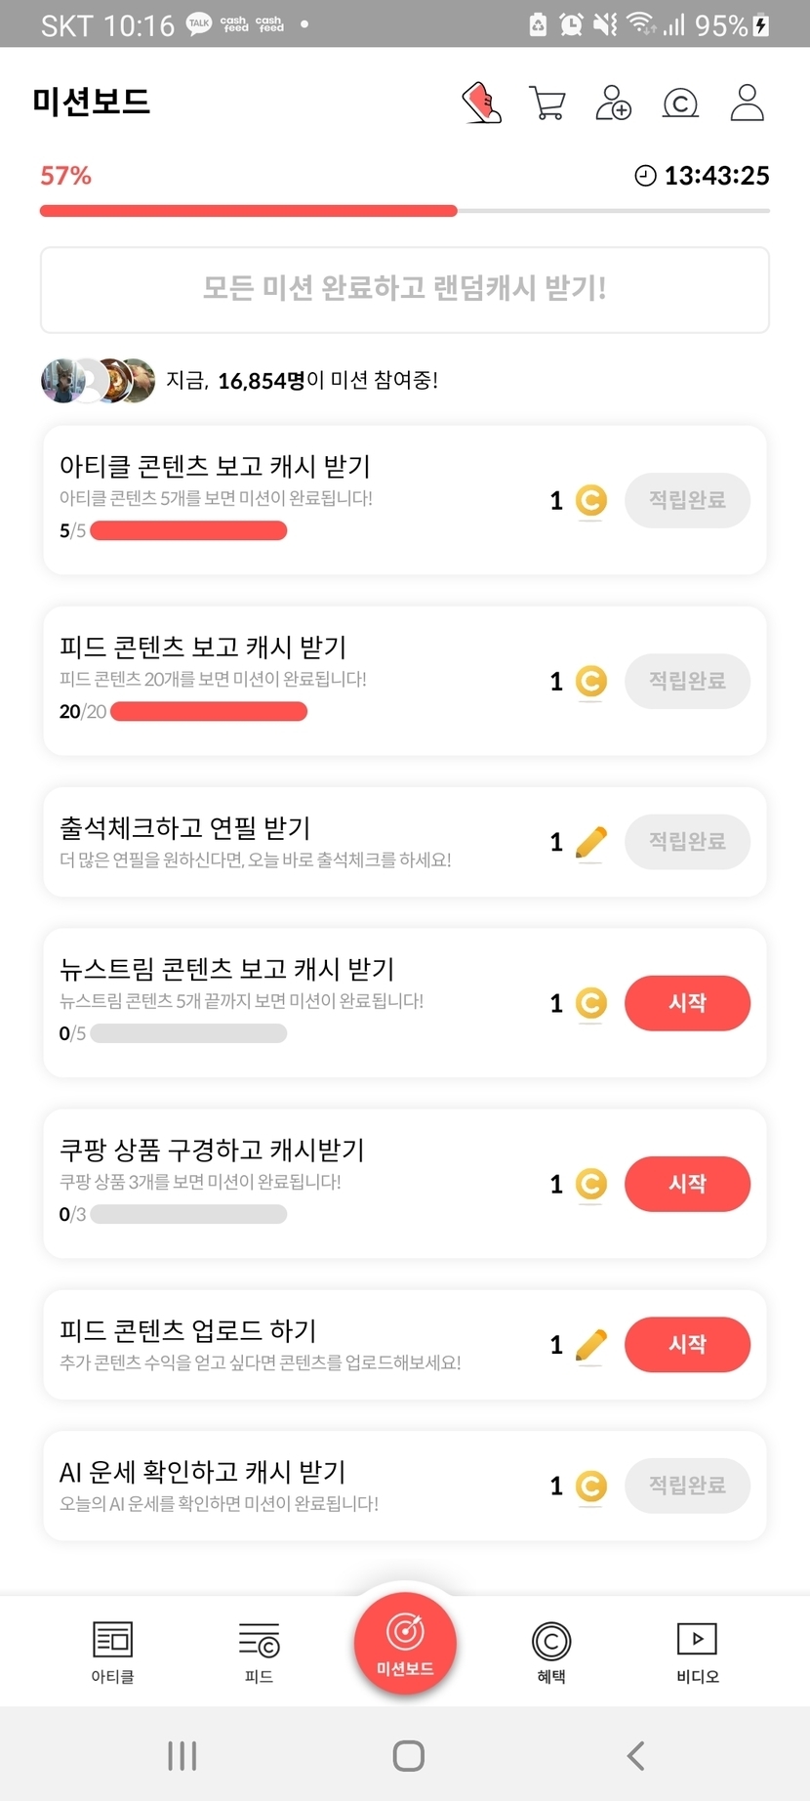
Task: Tap 모든 미션 완료하고 랜덤캐시 받기 banner
Action: [x=405, y=289]
